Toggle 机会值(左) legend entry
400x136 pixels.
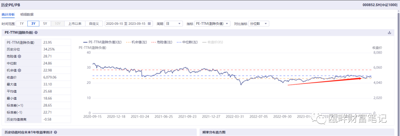tap(136, 42)
